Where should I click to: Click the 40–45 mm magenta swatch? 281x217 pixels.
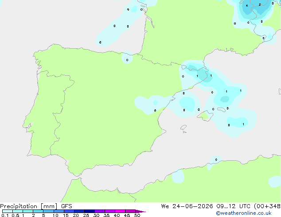click(120, 211)
